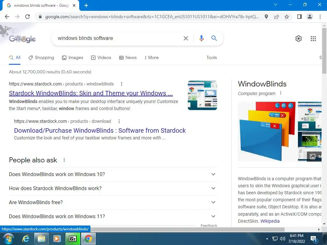Open options for stardock.com download result
Image resolution: width=327 pixels, height=245 pixels.
[x=119, y=121]
